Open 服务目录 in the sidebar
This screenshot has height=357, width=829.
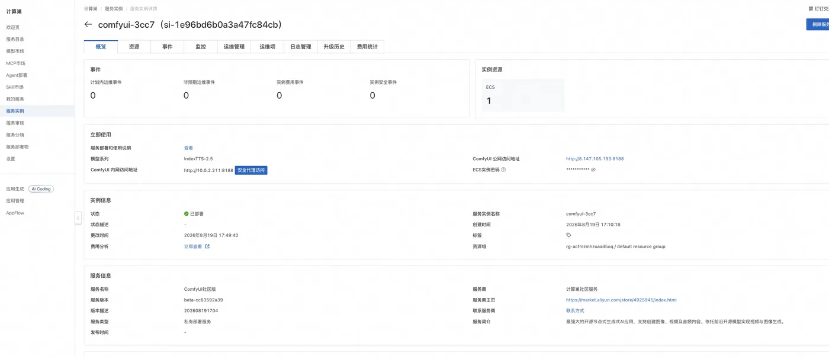15,39
